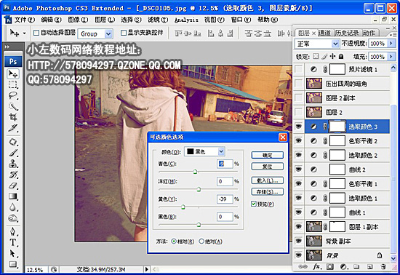The image size is (400, 275).
Task: Open the opacity slider arrow
Action: 391,44
